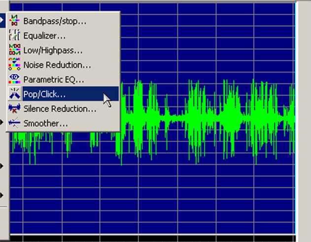Select the highlighted Pop/Click... entry
The image size is (311, 242).
click(64, 94)
